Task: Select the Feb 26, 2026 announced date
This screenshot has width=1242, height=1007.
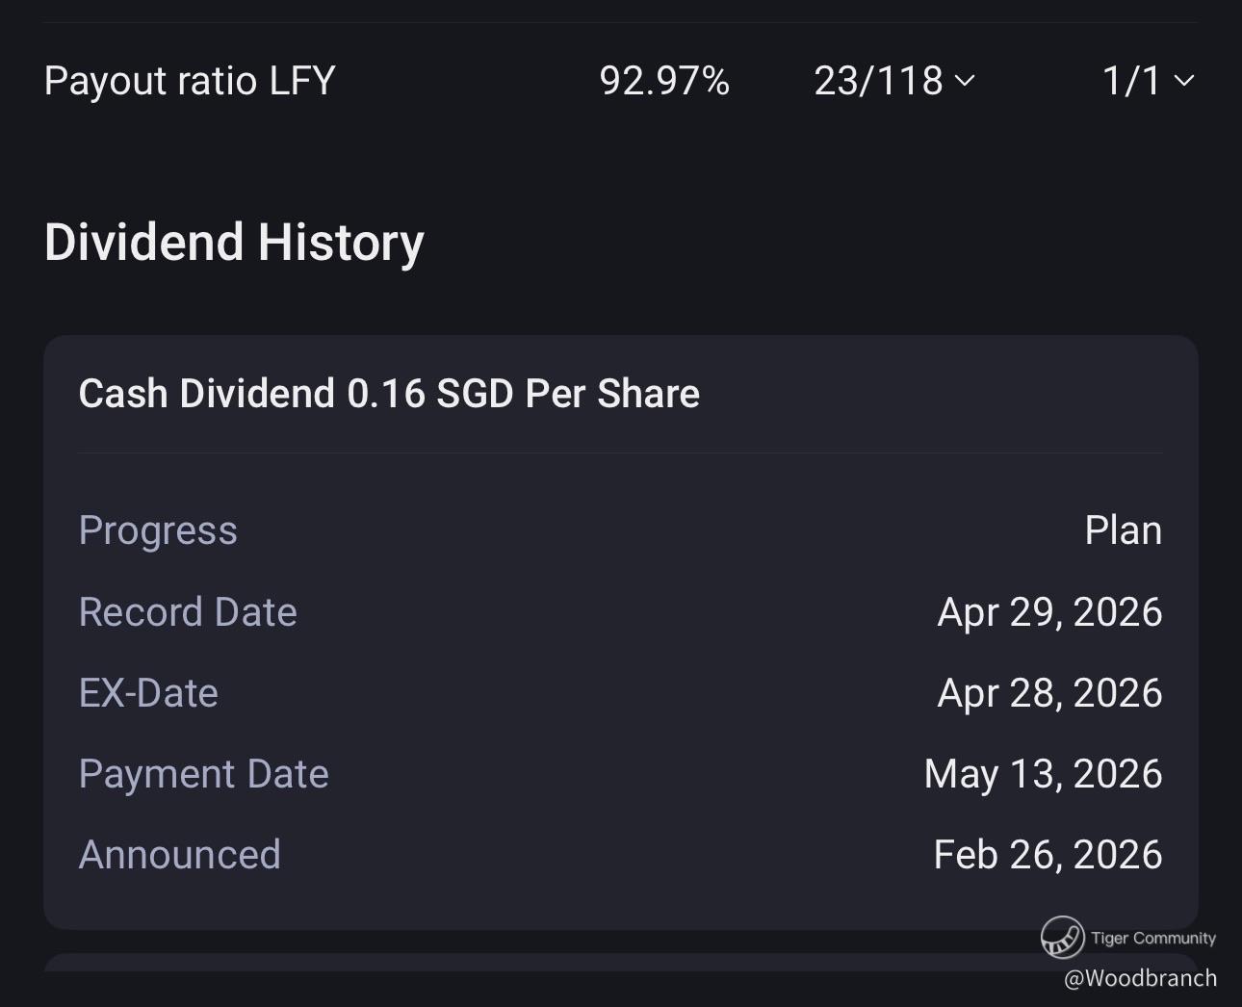Action: [1048, 855]
